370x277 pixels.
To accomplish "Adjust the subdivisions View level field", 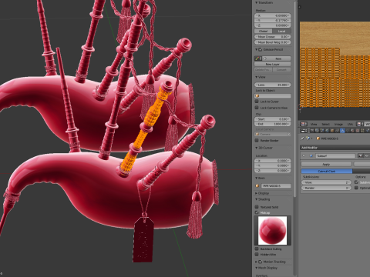I will point(326,182).
